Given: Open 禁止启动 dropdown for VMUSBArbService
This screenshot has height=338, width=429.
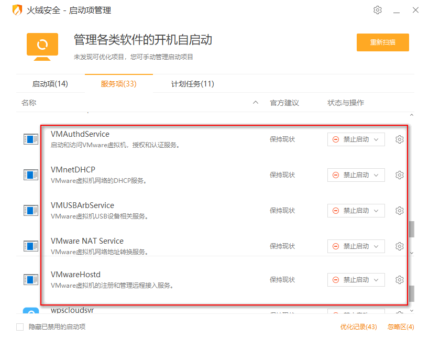Looking at the screenshot, I should click(356, 211).
